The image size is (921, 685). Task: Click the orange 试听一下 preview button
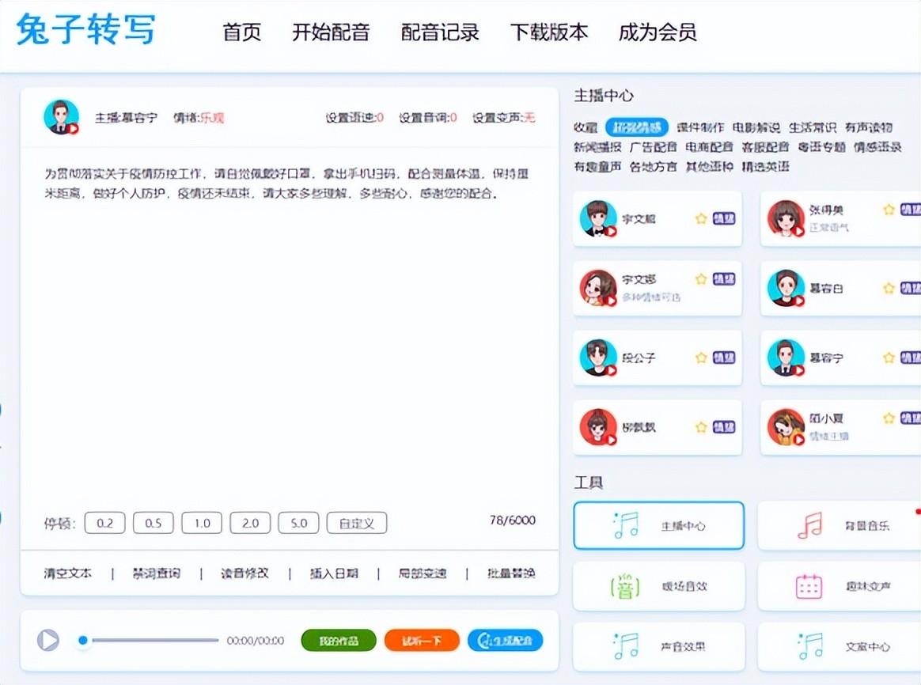click(422, 641)
